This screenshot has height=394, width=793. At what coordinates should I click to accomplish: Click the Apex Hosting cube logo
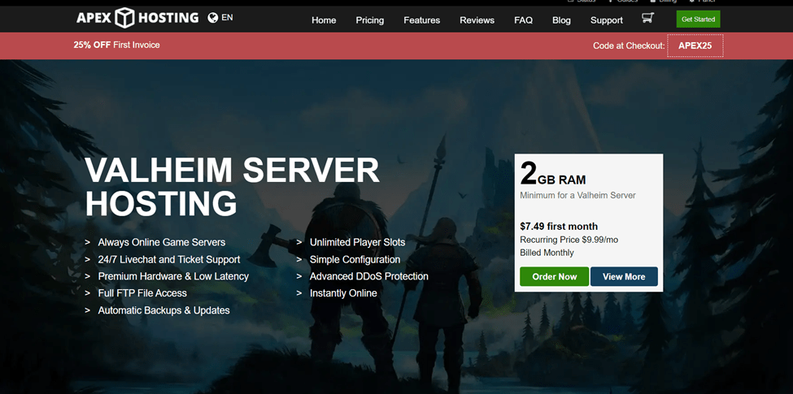click(x=124, y=18)
